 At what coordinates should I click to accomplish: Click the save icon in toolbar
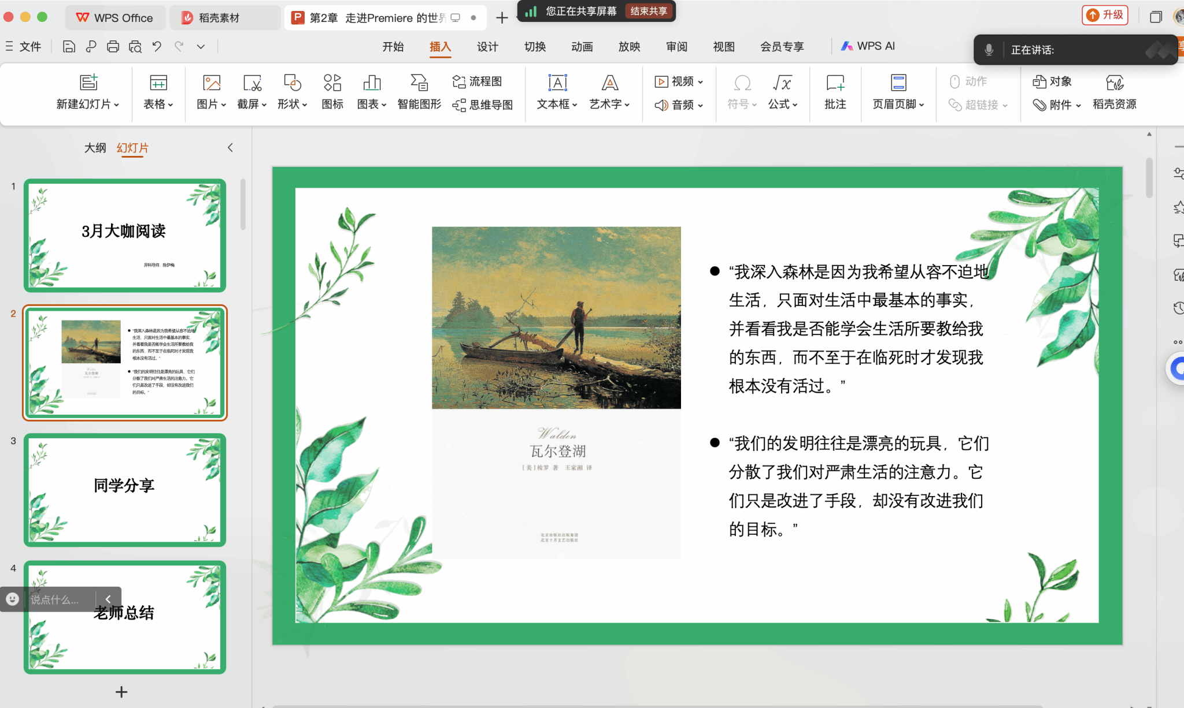point(69,47)
